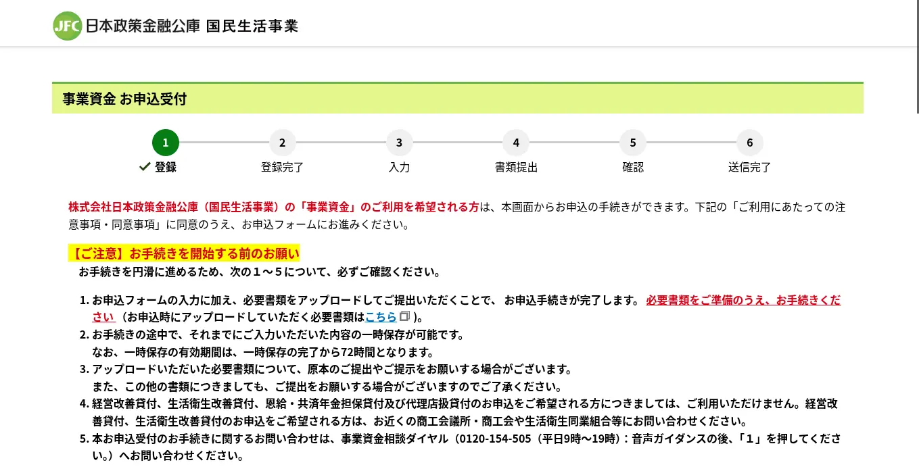Screen dimensions: 919x471
Task: Open the こちら required documents link
Action: pos(381,317)
